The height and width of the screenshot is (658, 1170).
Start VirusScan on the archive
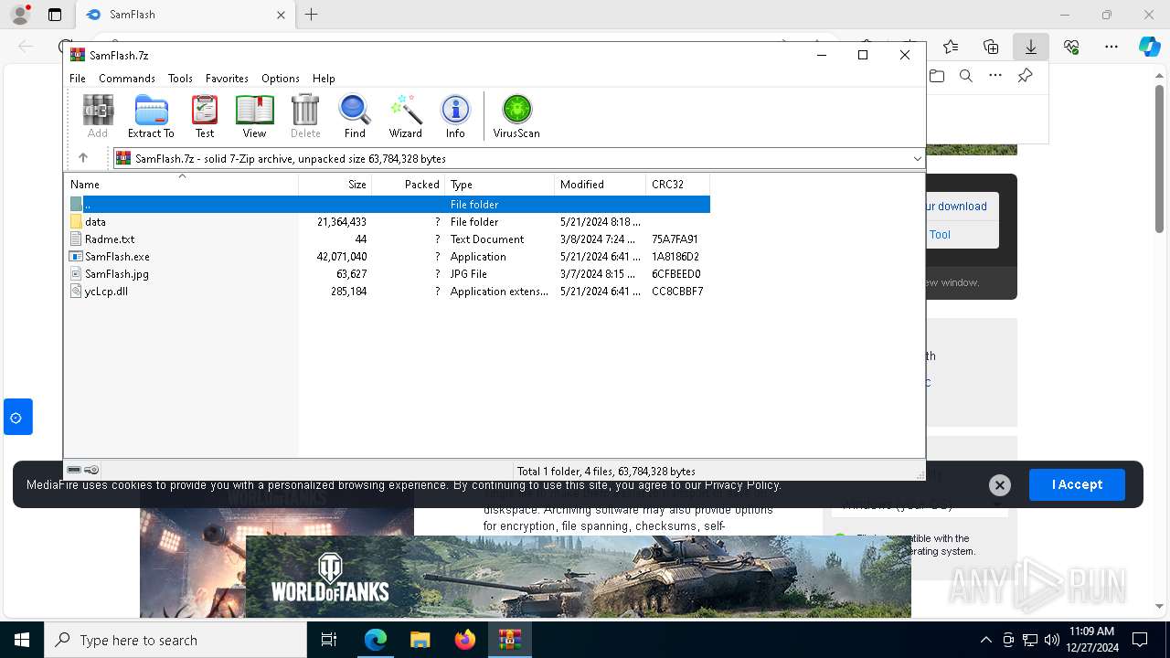[516, 117]
